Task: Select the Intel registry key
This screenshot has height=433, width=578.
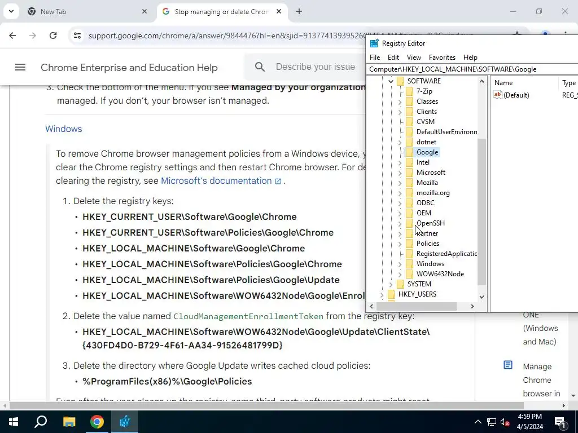Action: point(423,162)
